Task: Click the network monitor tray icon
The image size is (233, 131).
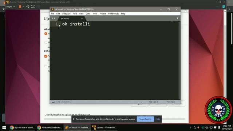Action: [211, 128]
